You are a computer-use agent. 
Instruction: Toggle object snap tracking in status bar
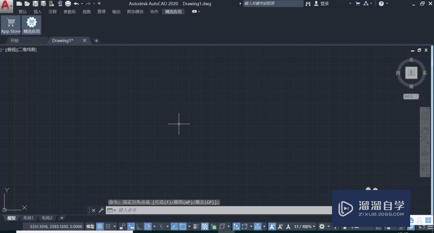pos(174,226)
